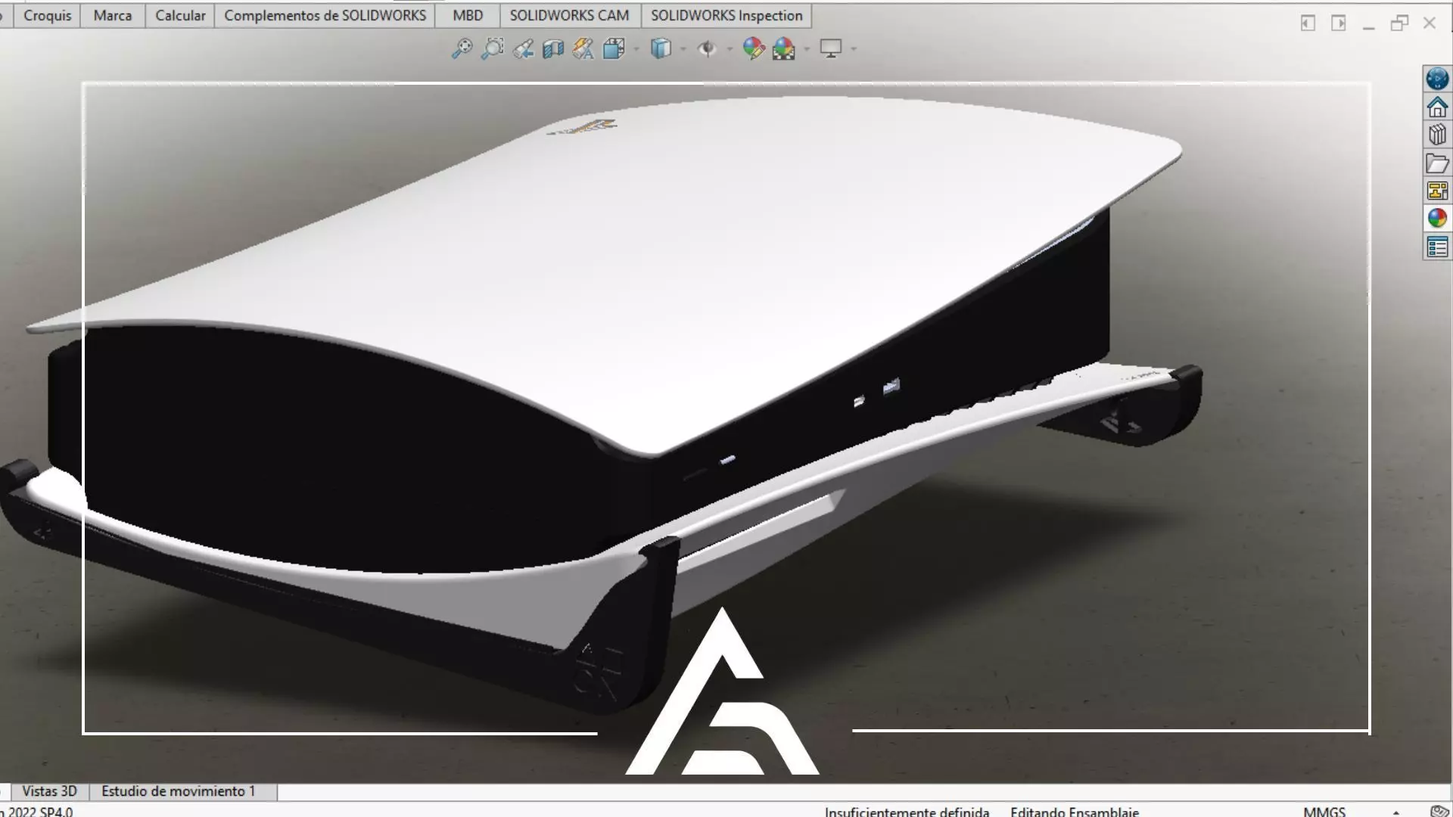Screen dimensions: 1453x817
Task: Open the 3DEXPERIENCE task pane icon
Action: click(x=1437, y=79)
